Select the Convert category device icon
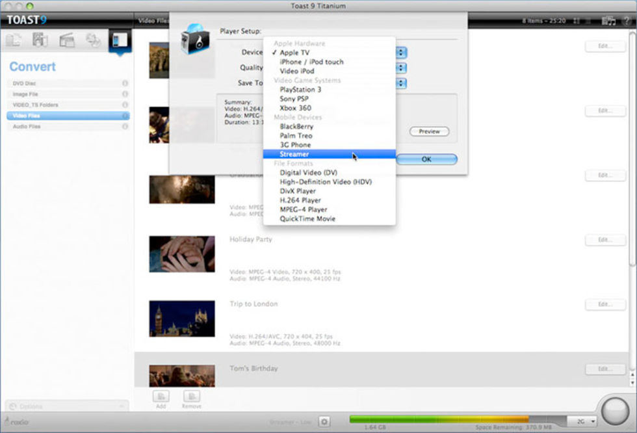 tap(119, 41)
